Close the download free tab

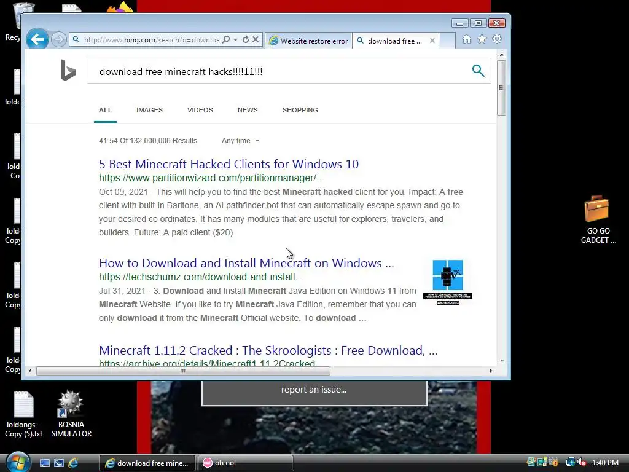point(432,41)
